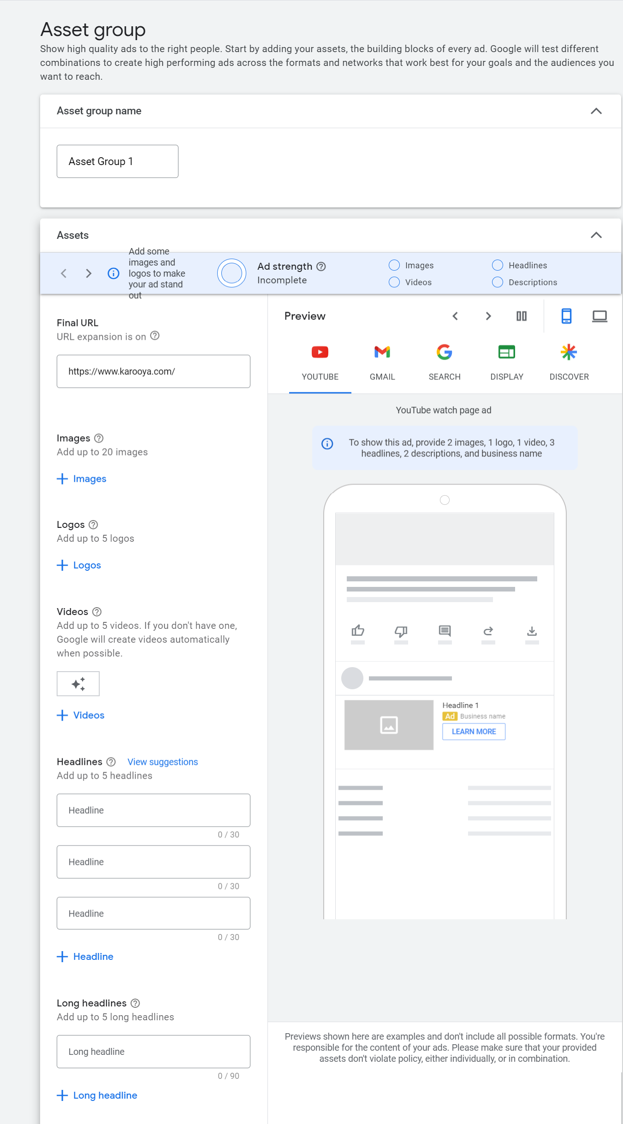Click LEARN MORE button in ad preview
This screenshot has height=1124, width=623.
474,732
